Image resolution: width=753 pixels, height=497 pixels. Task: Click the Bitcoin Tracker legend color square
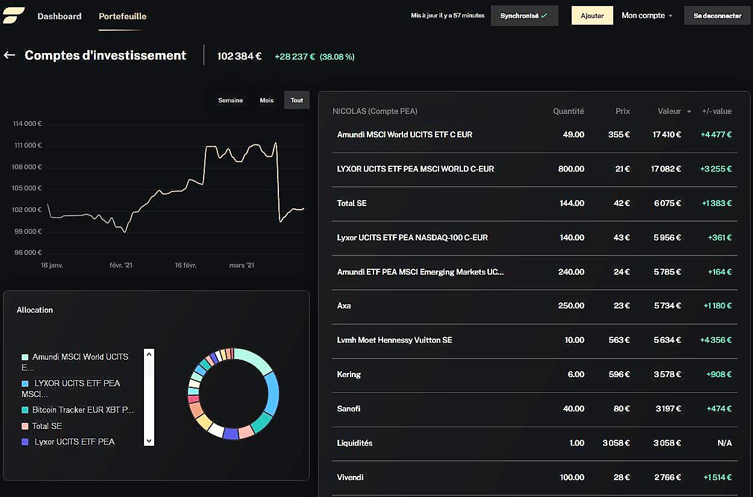point(25,410)
